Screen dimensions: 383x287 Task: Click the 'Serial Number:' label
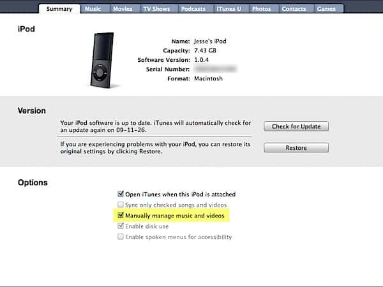(x=168, y=70)
